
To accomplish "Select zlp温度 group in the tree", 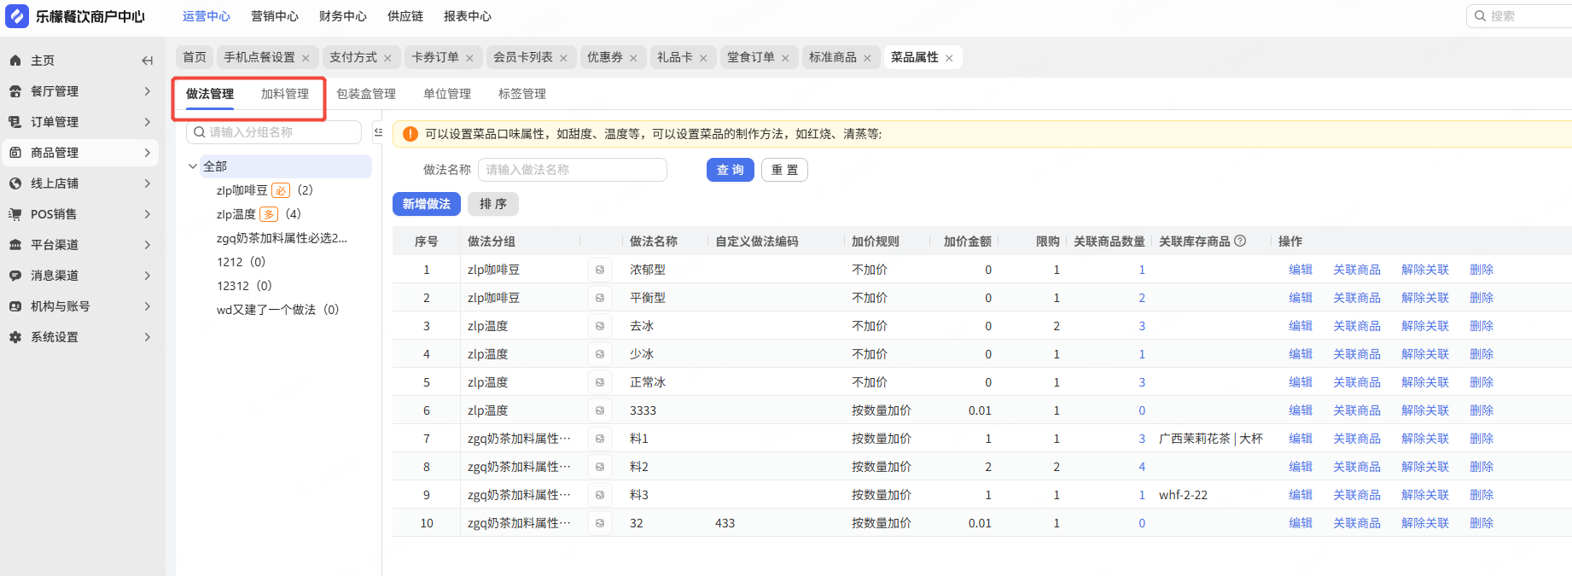I will (x=236, y=214).
